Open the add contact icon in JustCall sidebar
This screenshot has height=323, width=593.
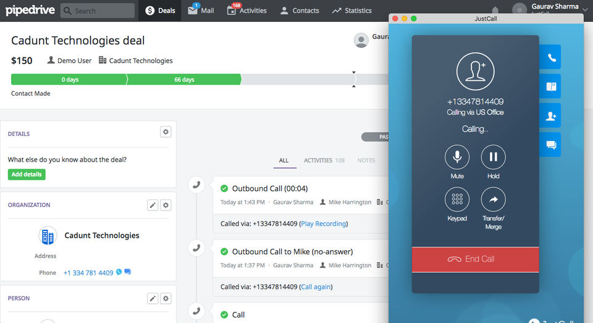point(551,115)
